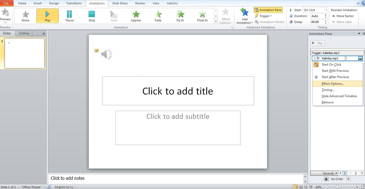
Task: Switch to the Outline pane tab
Action: (24, 33)
